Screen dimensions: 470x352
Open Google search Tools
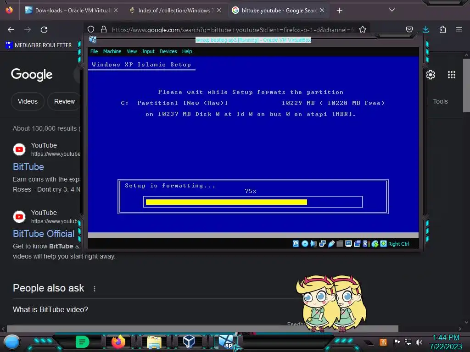(x=440, y=101)
